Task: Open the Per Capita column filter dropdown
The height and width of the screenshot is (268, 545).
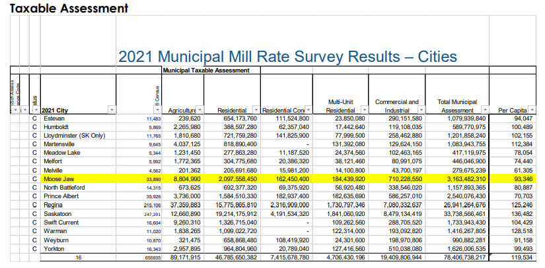Action: click(532, 110)
